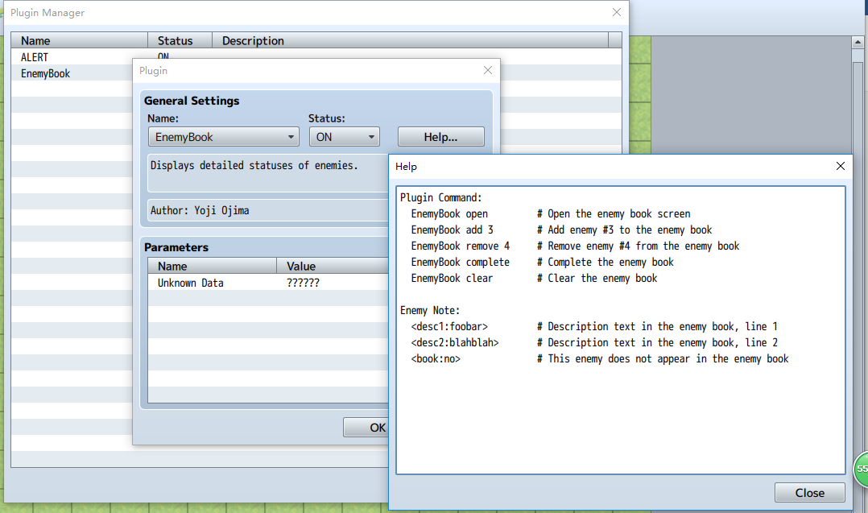
Task: Open the Status ON dropdown
Action: (345, 137)
